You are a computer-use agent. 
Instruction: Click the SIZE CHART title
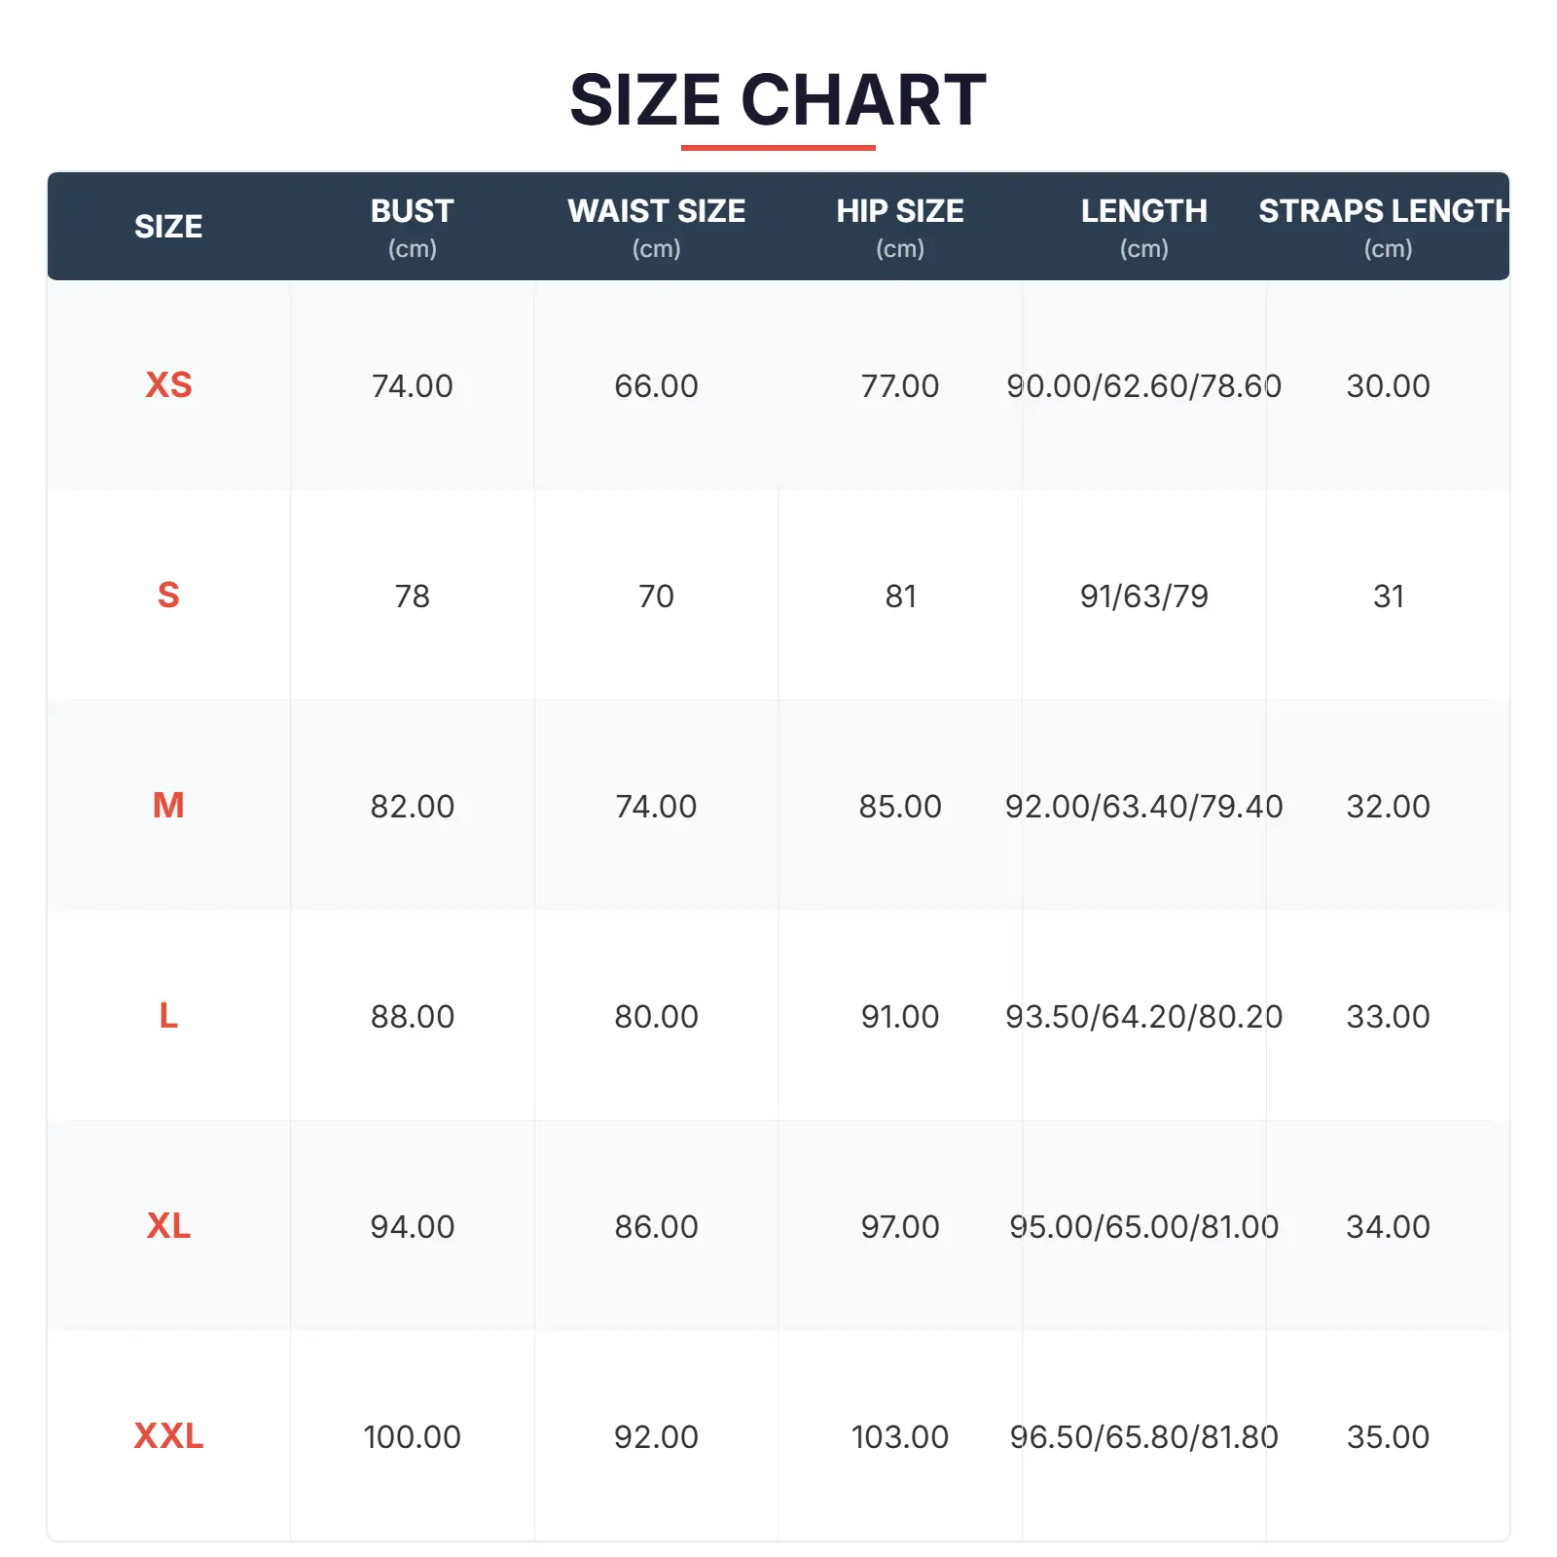(778, 100)
